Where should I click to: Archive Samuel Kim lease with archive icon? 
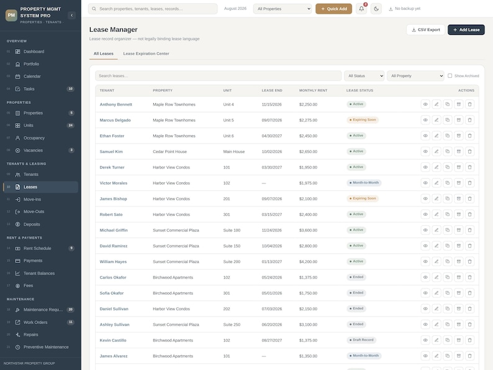(459, 152)
